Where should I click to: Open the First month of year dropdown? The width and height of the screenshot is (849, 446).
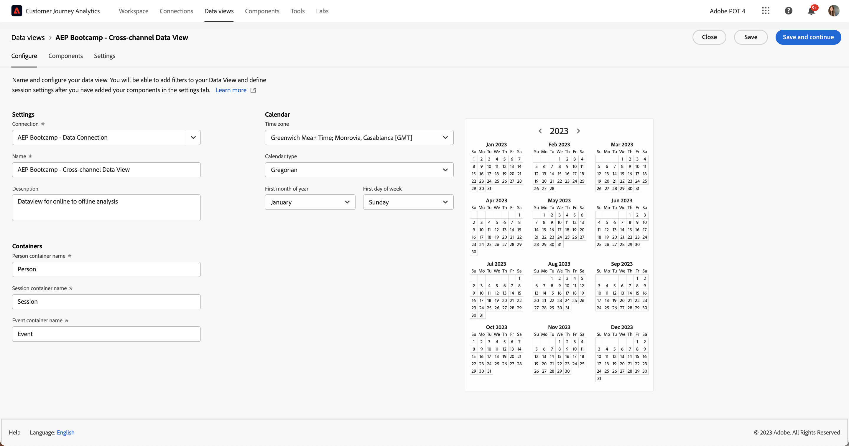310,202
